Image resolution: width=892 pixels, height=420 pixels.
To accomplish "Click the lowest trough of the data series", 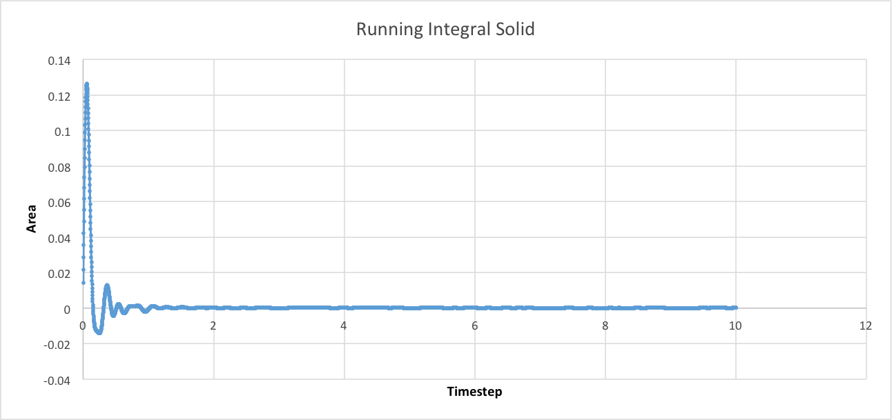I will (99, 332).
